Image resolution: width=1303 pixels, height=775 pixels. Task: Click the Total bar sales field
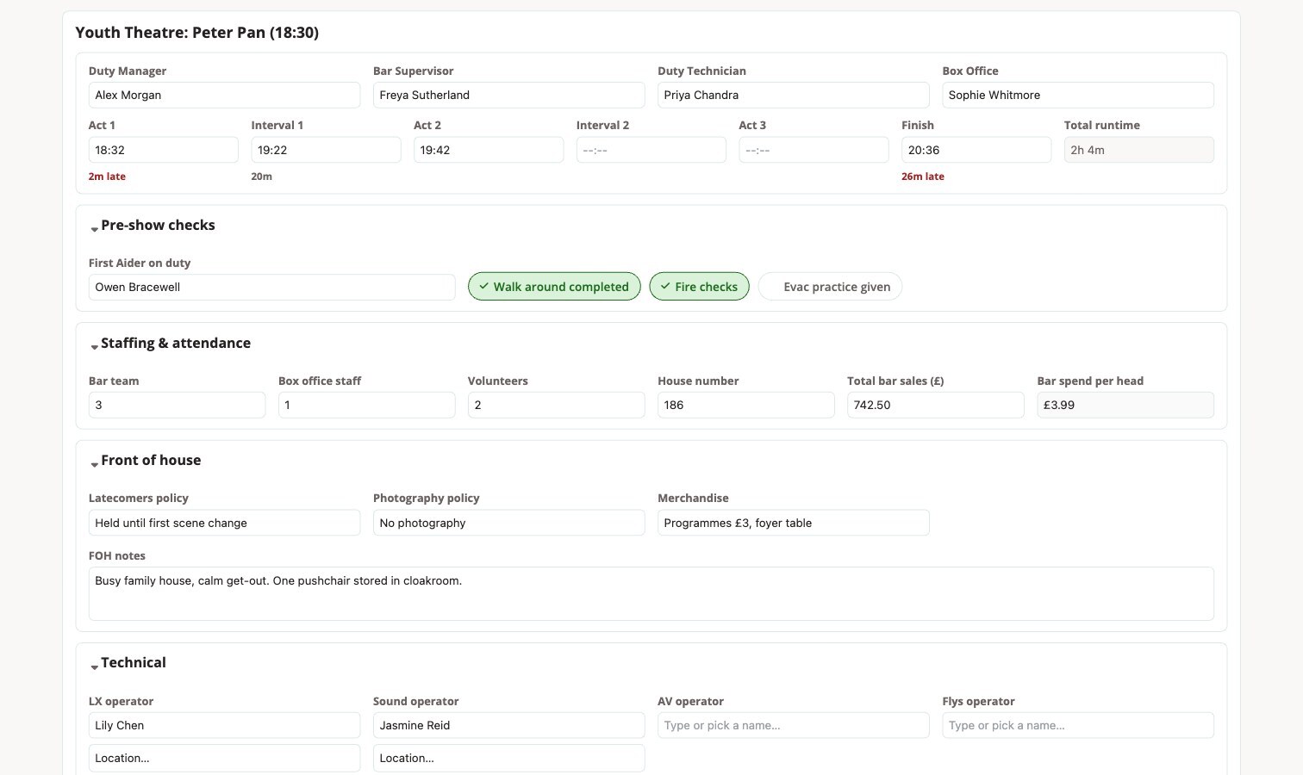[936, 405]
